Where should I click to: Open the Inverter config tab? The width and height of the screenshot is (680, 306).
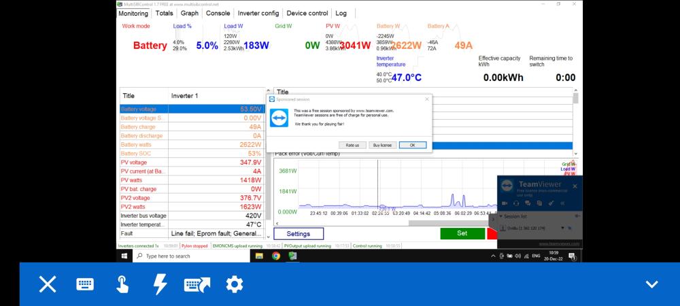[x=258, y=14]
